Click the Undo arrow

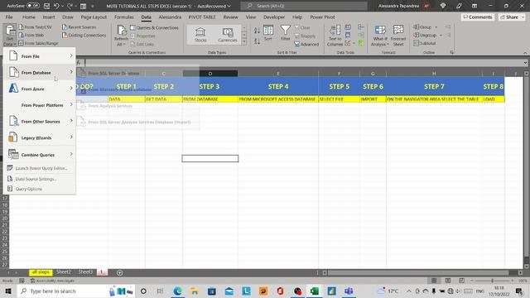point(56,6)
